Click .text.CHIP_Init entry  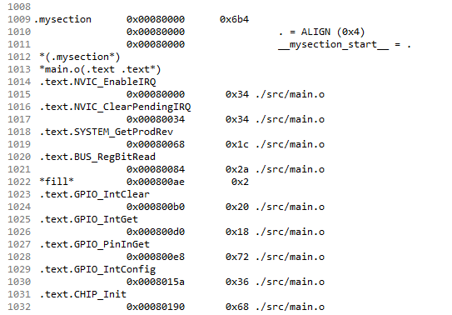tap(83, 294)
